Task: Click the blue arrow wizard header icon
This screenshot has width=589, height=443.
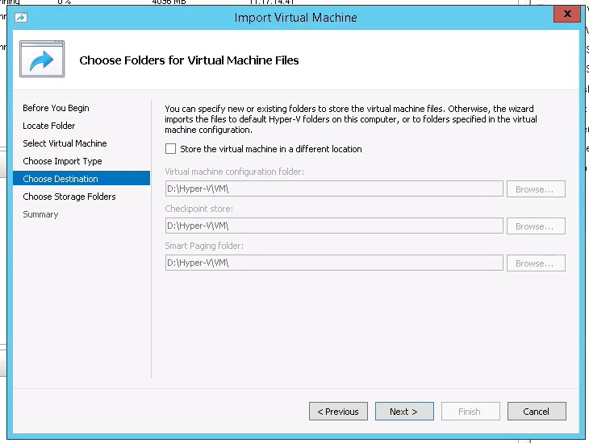Action: click(42, 59)
